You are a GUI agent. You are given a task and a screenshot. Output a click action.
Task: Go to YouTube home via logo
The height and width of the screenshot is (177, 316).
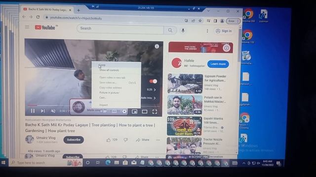(x=45, y=28)
